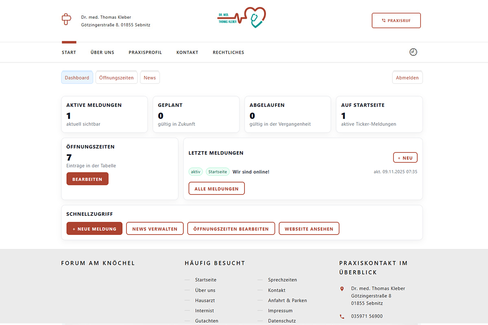This screenshot has height=325, width=488.
Task: Open the Rechtliches navigation menu
Action: pos(228,52)
